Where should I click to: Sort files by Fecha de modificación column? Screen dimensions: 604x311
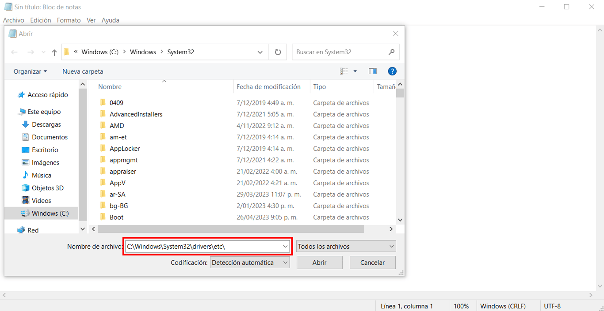[x=271, y=86]
